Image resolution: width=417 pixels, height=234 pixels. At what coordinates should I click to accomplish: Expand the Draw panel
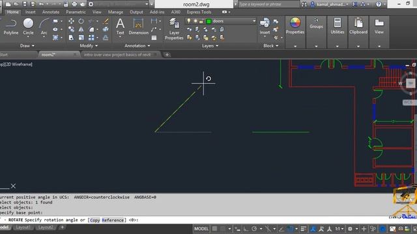(x=27, y=45)
